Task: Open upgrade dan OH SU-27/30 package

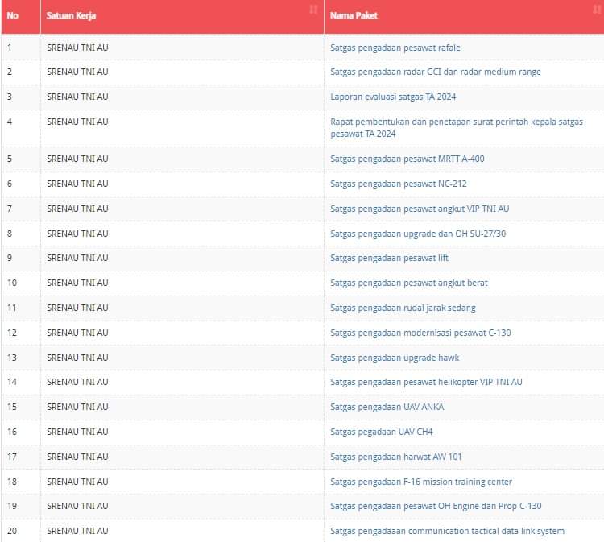Action: 417,234
